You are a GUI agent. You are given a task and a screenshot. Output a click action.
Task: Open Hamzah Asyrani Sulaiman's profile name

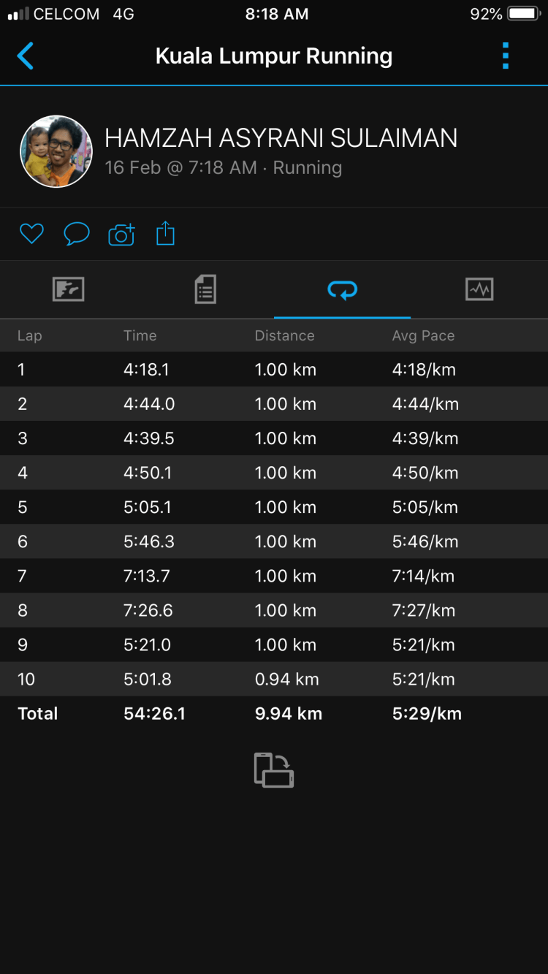click(x=281, y=138)
